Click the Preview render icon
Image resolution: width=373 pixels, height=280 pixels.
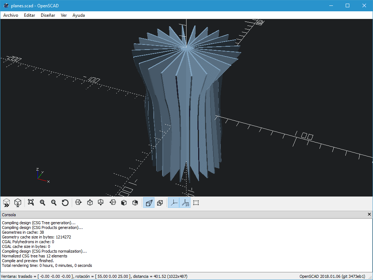coord(7,203)
